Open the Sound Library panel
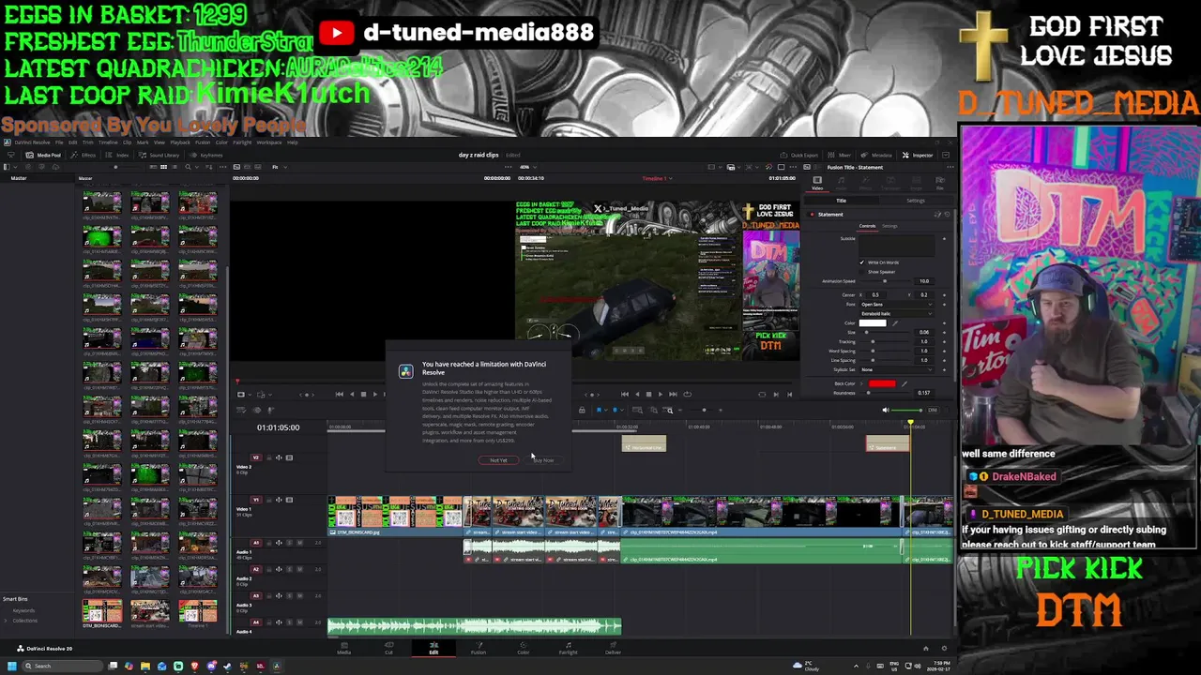This screenshot has height=675, width=1201. (159, 155)
